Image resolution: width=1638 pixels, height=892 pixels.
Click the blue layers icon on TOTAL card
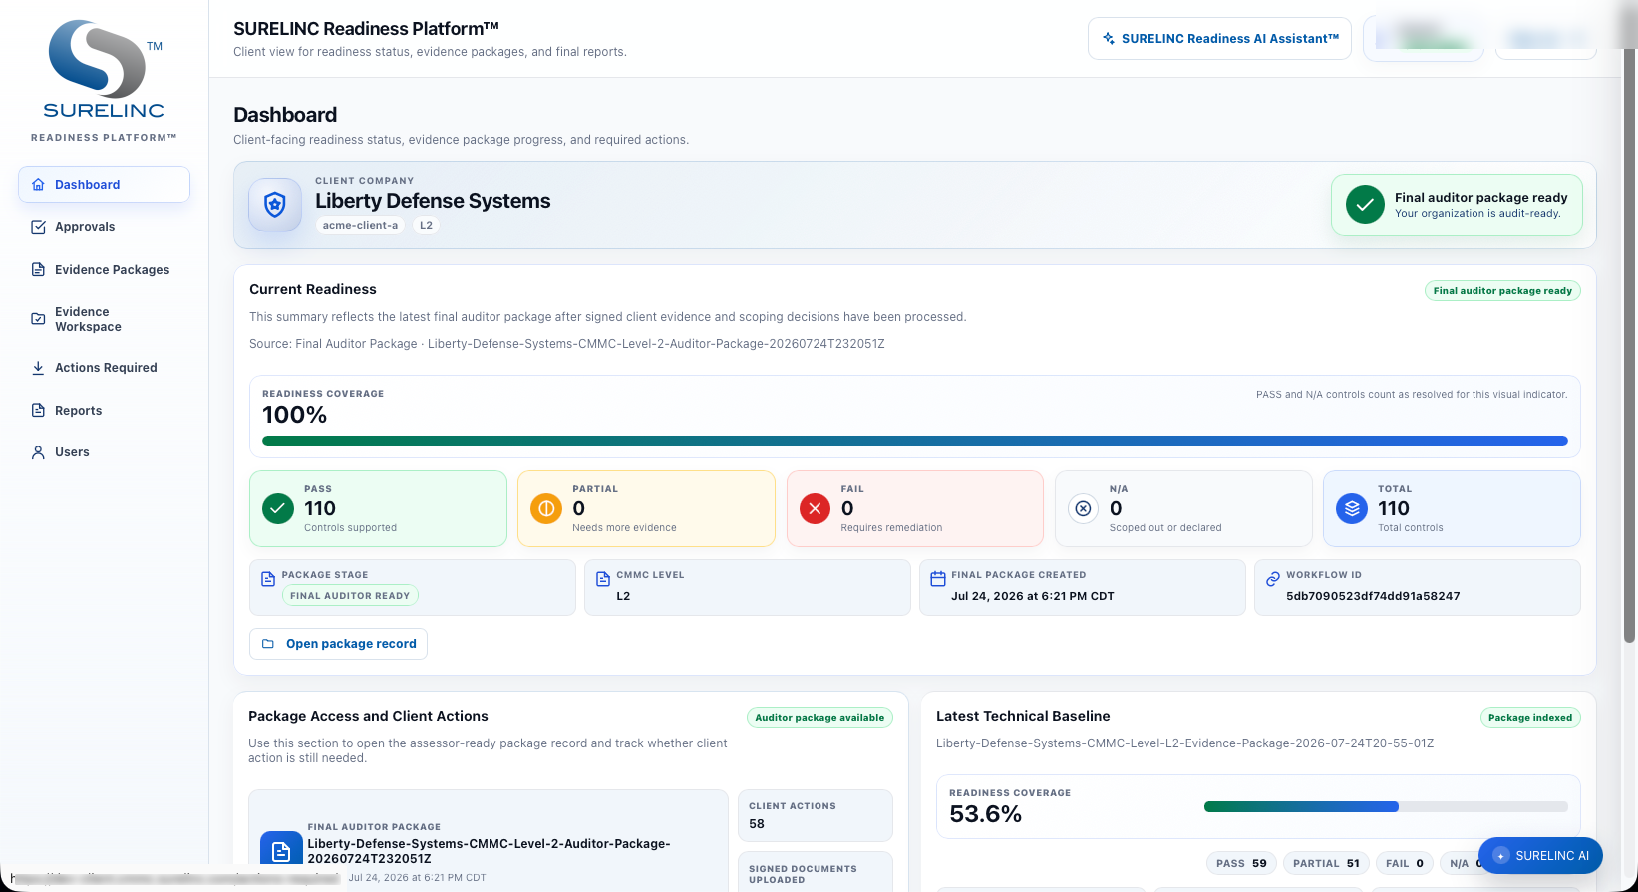point(1351,508)
